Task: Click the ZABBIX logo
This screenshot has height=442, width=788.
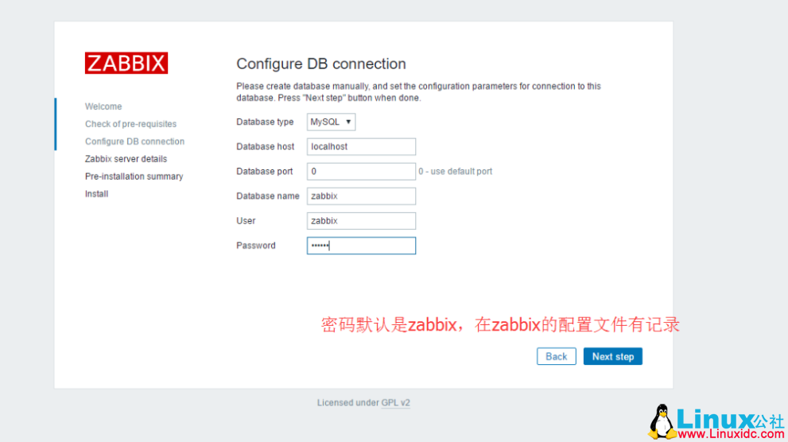Action: tap(126, 64)
